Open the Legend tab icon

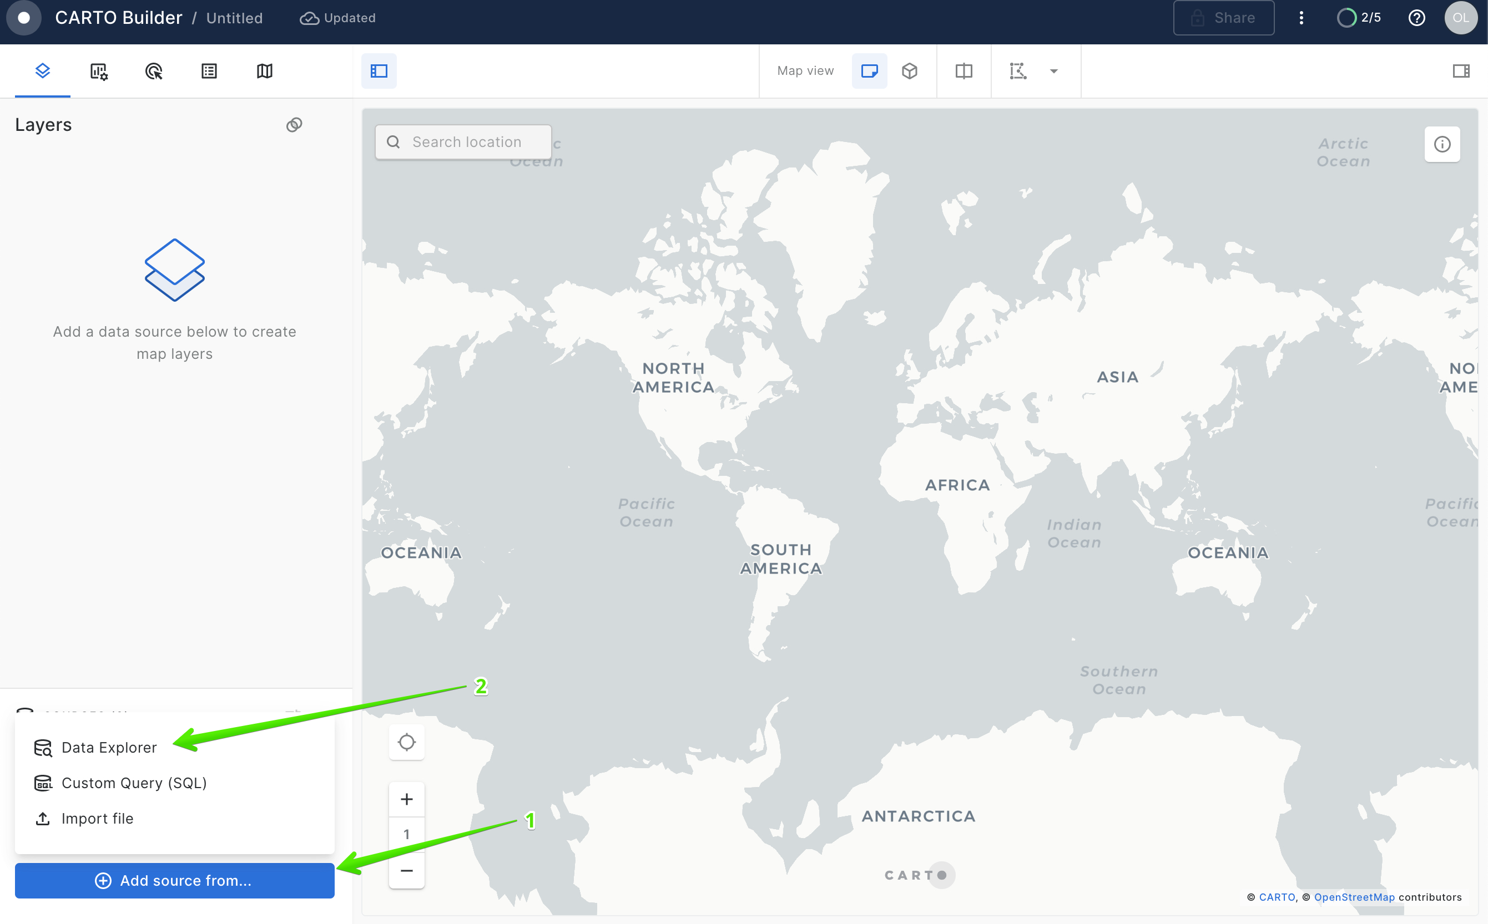209,71
